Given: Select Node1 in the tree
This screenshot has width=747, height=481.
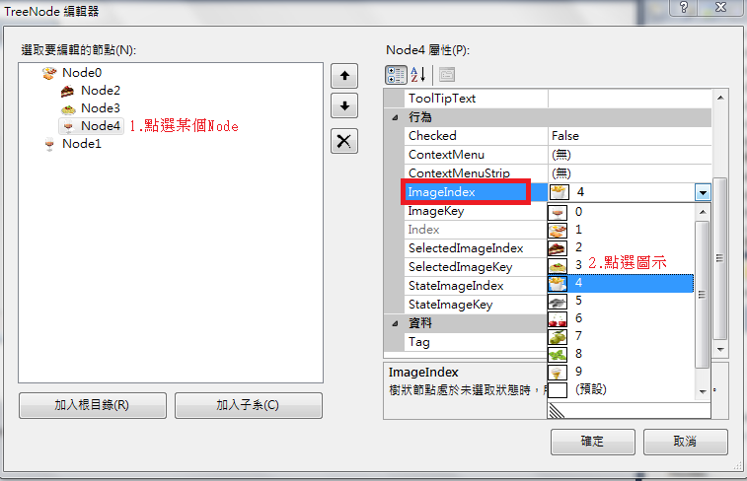Looking at the screenshot, I should tap(82, 144).
